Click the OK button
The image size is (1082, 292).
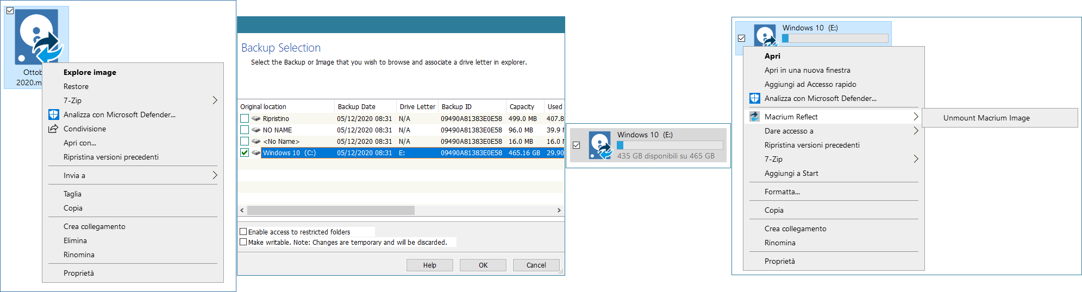point(483,265)
